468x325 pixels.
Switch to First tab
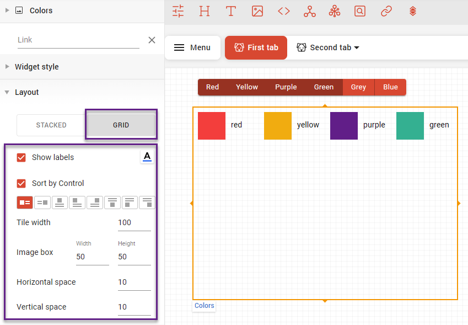(256, 47)
